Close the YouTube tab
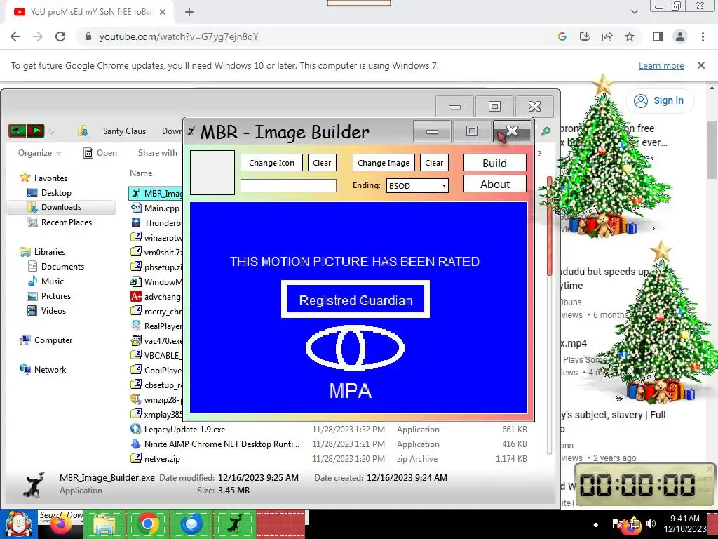The image size is (718, 539). click(x=163, y=13)
